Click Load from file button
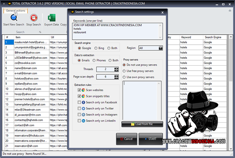235x158 pixels. [142, 124]
